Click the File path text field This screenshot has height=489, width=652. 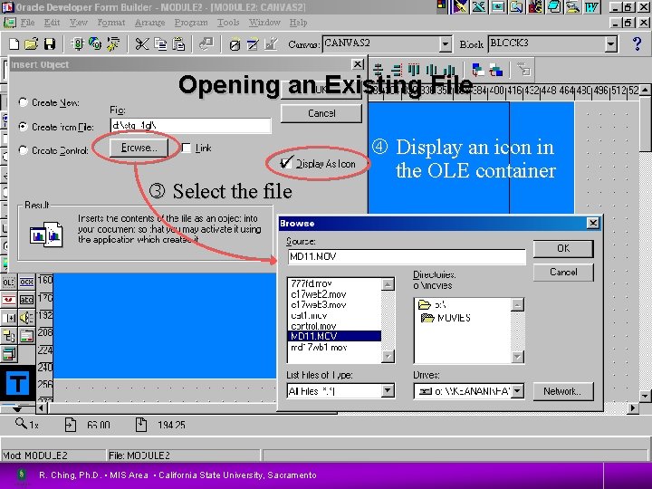click(190, 125)
